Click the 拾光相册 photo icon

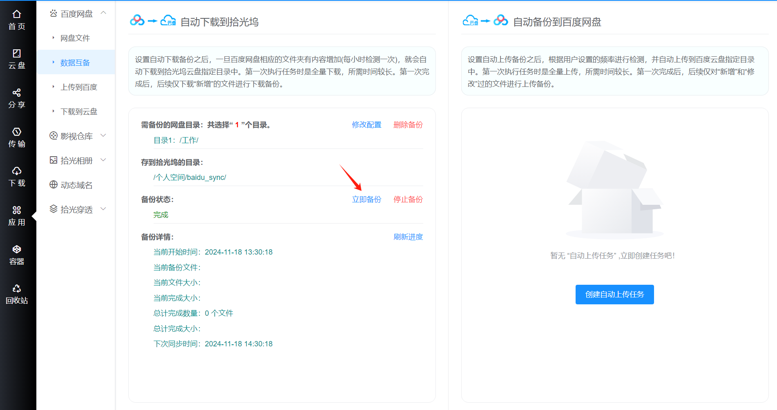coord(54,160)
